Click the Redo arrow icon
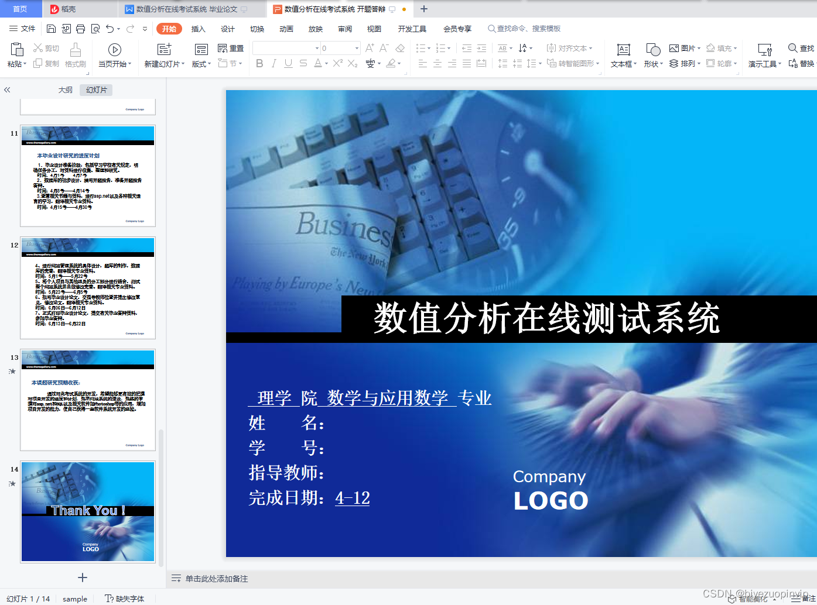 coord(130,29)
